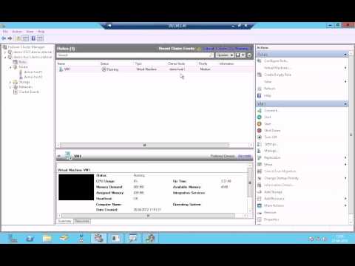Click the green Start icon
This screenshot has width=355, height=266.
tap(260, 117)
